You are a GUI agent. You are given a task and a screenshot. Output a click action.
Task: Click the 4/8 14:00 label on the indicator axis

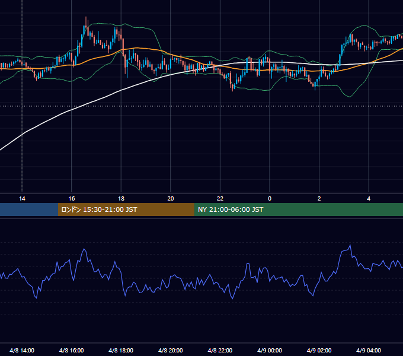click(x=22, y=350)
